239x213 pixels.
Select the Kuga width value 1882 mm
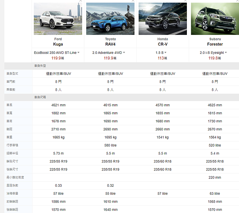[x=58, y=113]
